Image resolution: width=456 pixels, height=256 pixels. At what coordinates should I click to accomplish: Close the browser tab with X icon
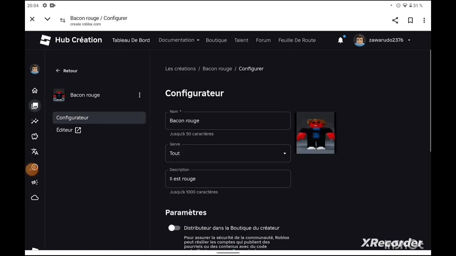32,19
